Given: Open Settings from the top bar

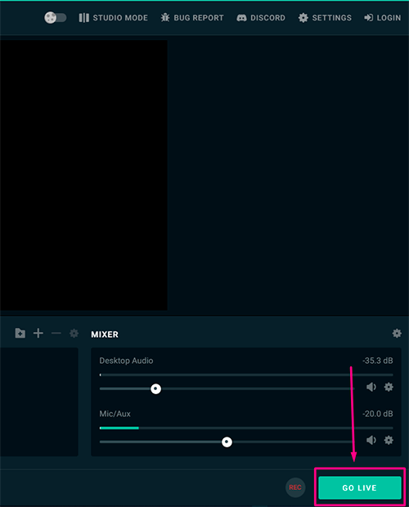Looking at the screenshot, I should 325,18.
